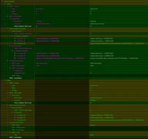
Task: Collapse the Perk Conditions node in first Effect
Action: click(7, 29)
